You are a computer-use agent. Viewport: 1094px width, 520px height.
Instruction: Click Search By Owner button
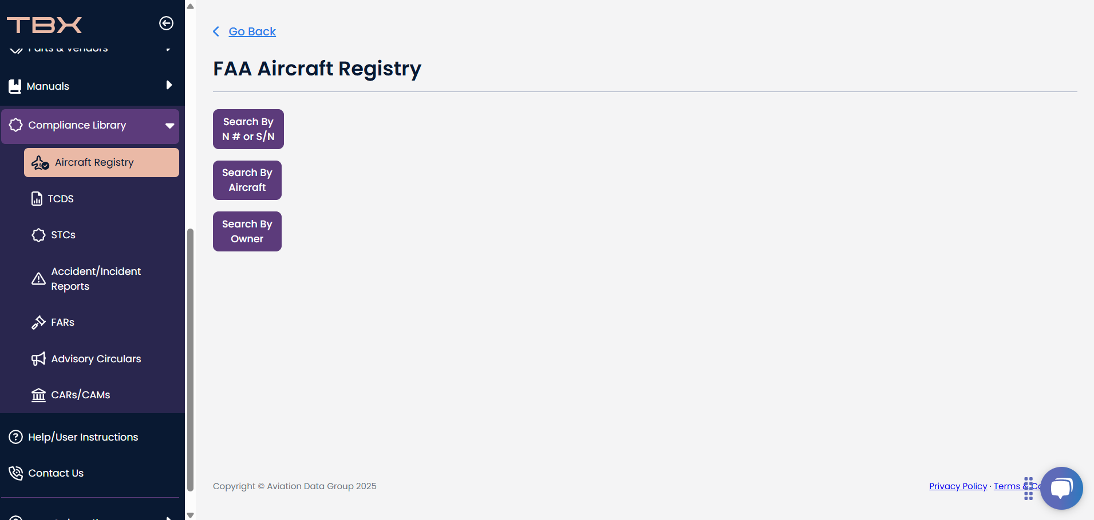click(247, 231)
